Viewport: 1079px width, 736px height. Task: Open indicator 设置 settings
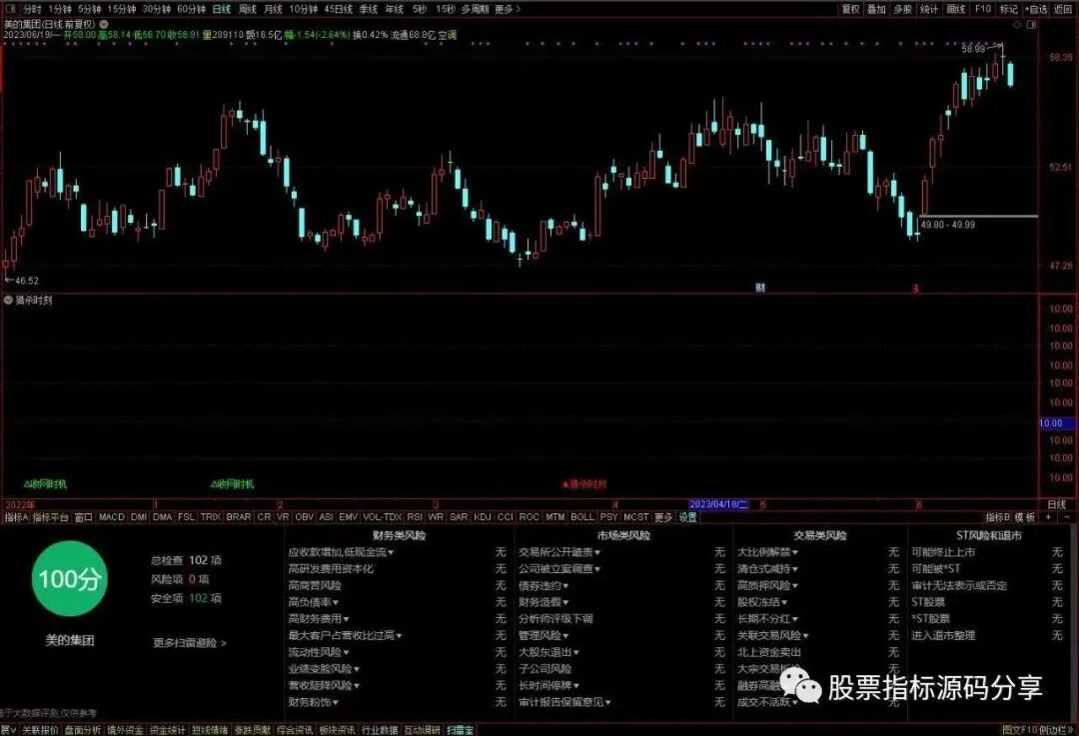(x=688, y=516)
